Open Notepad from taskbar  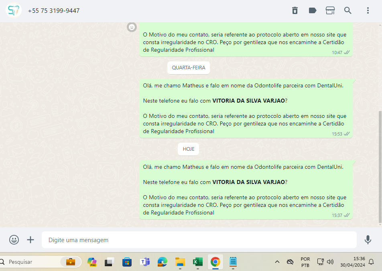click(233, 262)
